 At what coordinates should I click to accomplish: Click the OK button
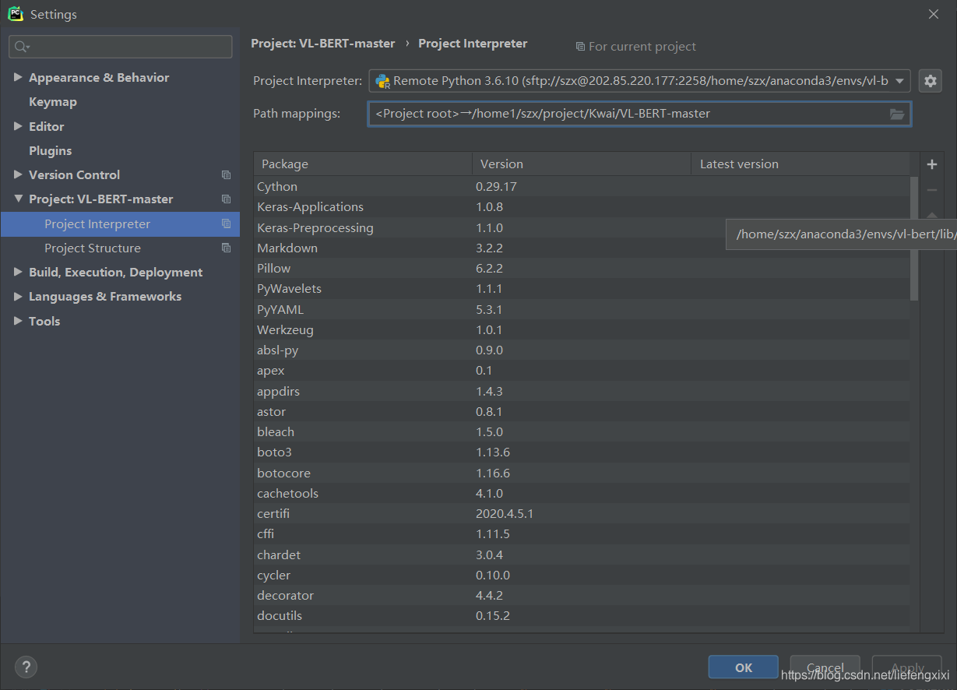click(744, 667)
